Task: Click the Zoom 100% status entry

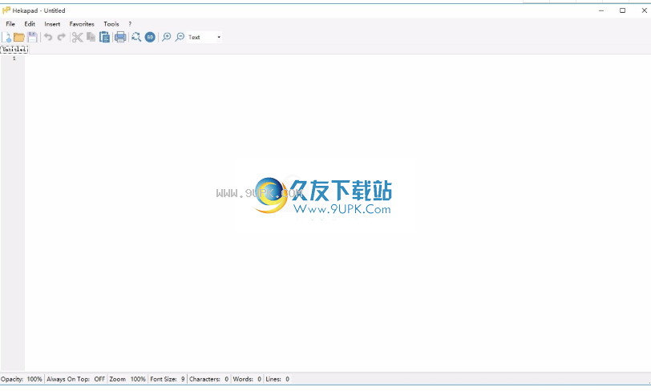Action: click(127, 379)
